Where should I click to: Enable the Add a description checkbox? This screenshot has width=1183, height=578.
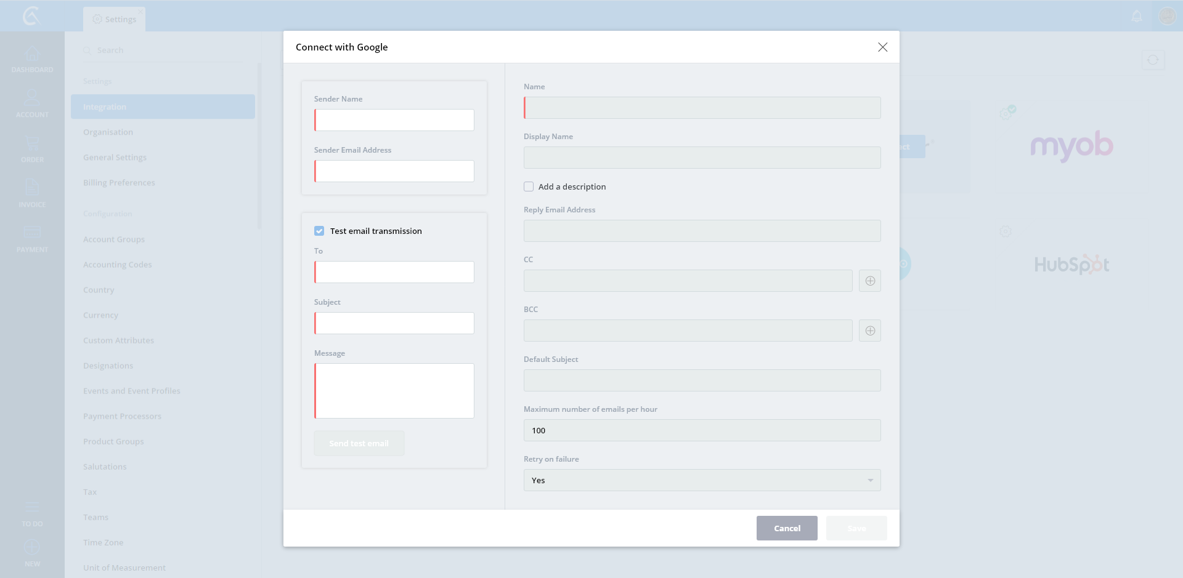pyautogui.click(x=529, y=187)
